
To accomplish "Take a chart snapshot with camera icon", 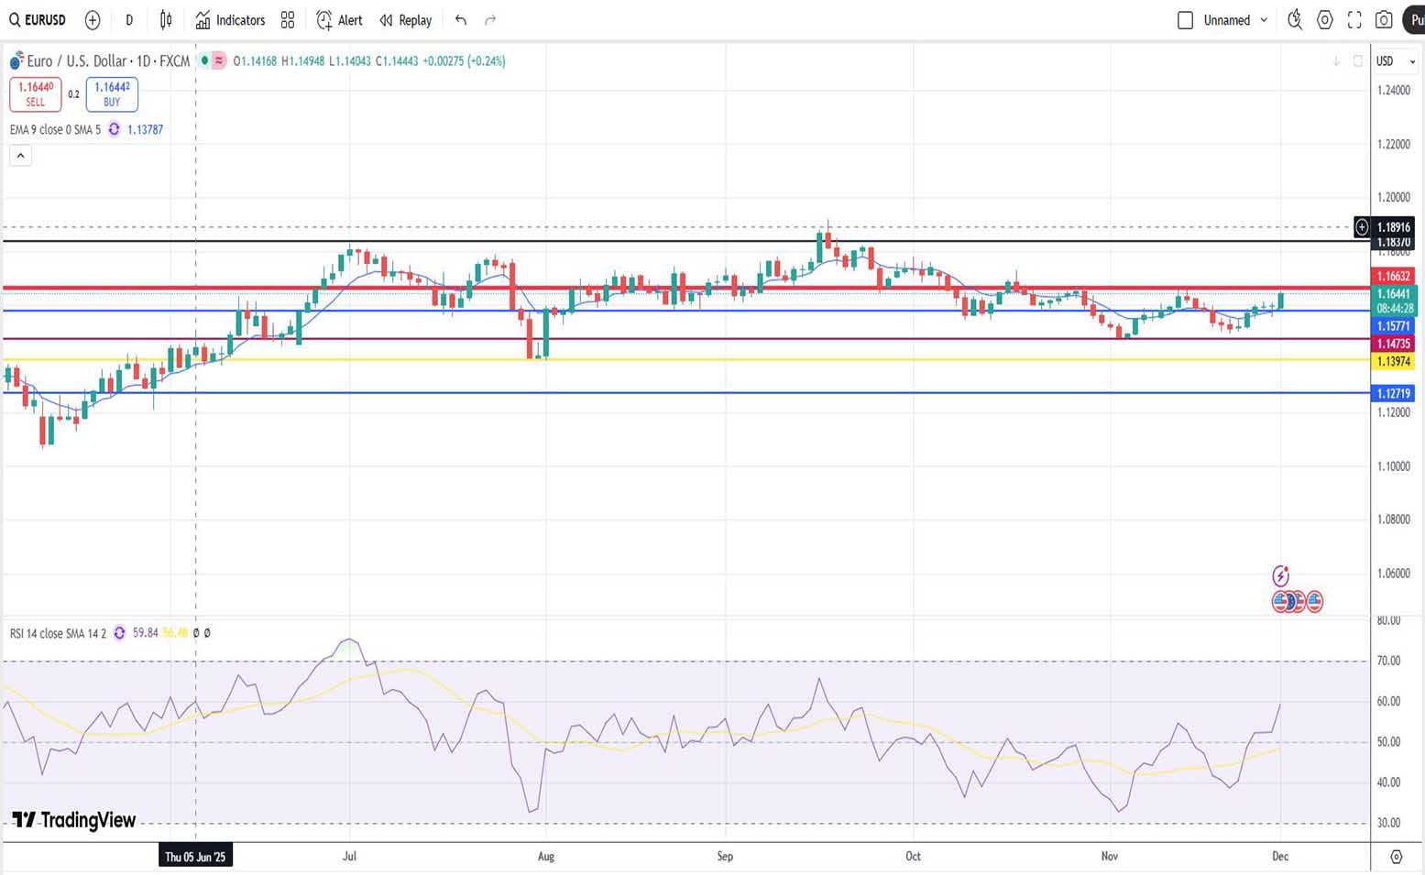I will 1385,20.
